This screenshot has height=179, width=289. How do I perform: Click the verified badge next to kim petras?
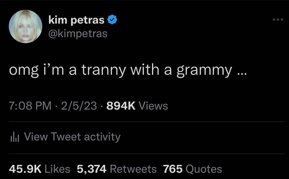point(112,19)
